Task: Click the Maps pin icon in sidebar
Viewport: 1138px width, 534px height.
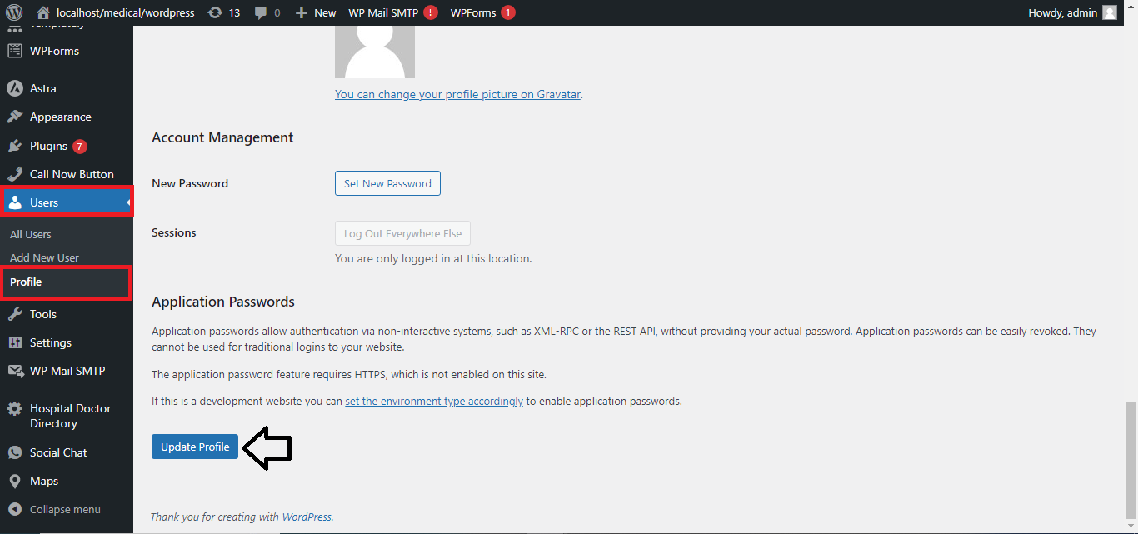Action: coord(14,481)
